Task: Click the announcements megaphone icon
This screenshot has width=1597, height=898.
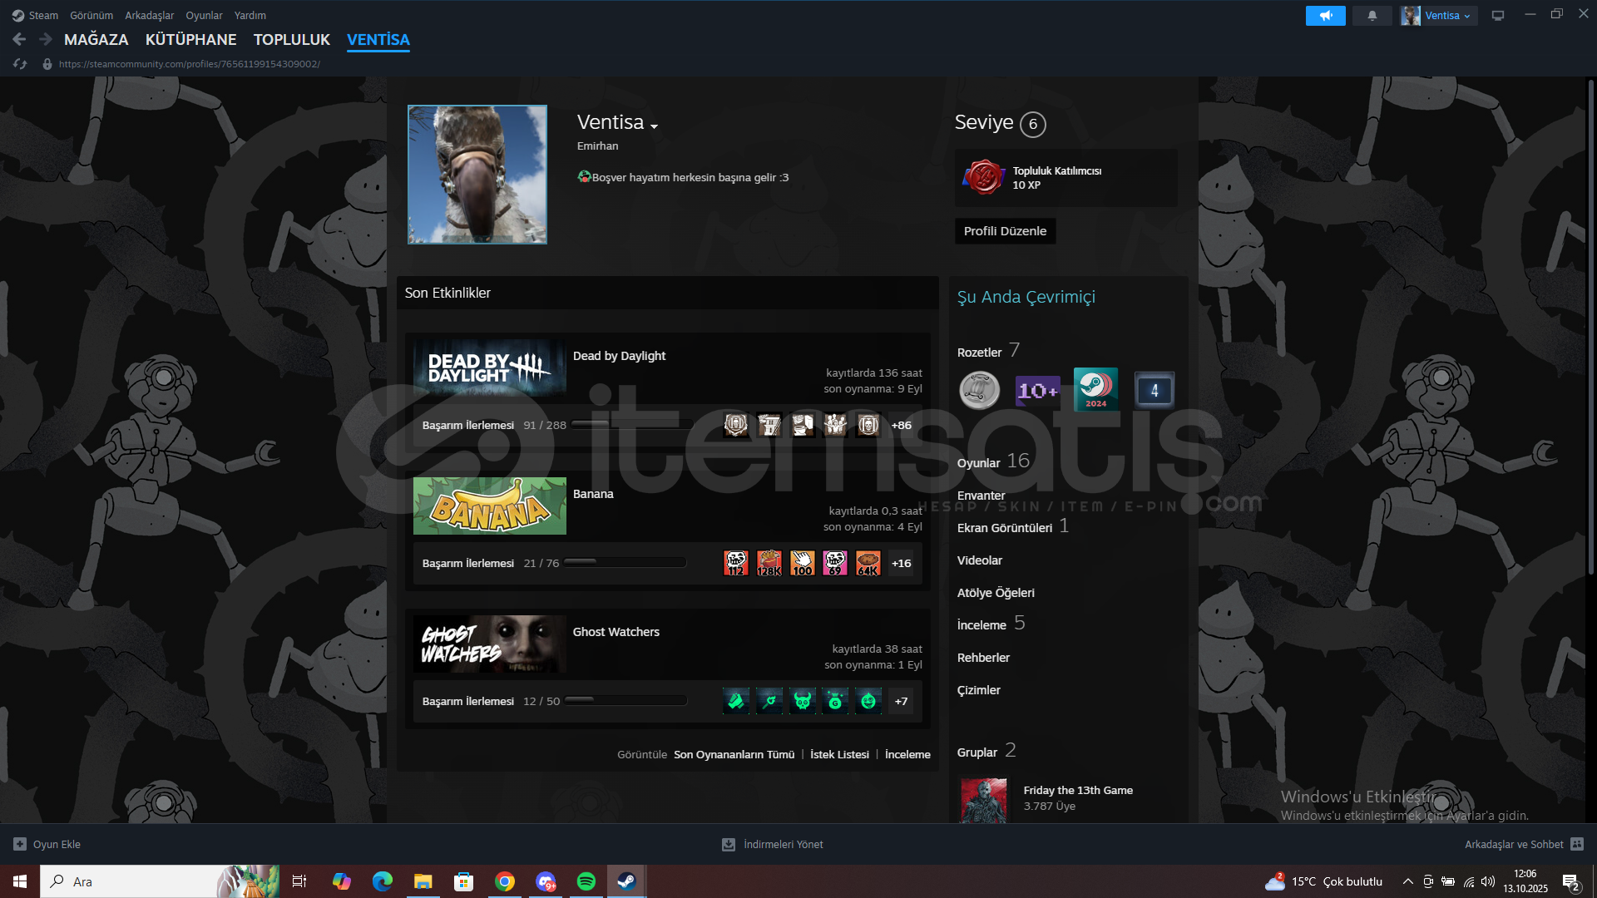Action: (x=1325, y=16)
